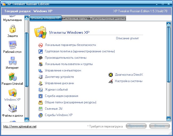Select the Интернет network icon
The width and height of the screenshot is (173, 136).
point(12,61)
